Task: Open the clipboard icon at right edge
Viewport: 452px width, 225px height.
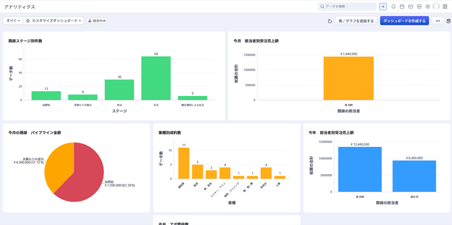Action: 448,21
